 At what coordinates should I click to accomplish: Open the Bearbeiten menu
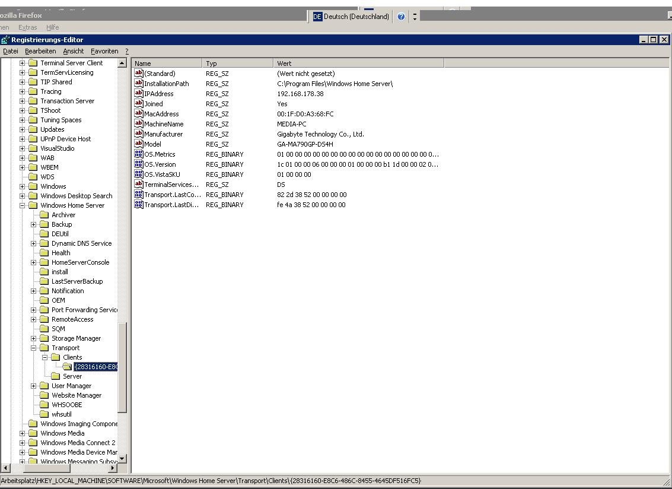[x=40, y=51]
